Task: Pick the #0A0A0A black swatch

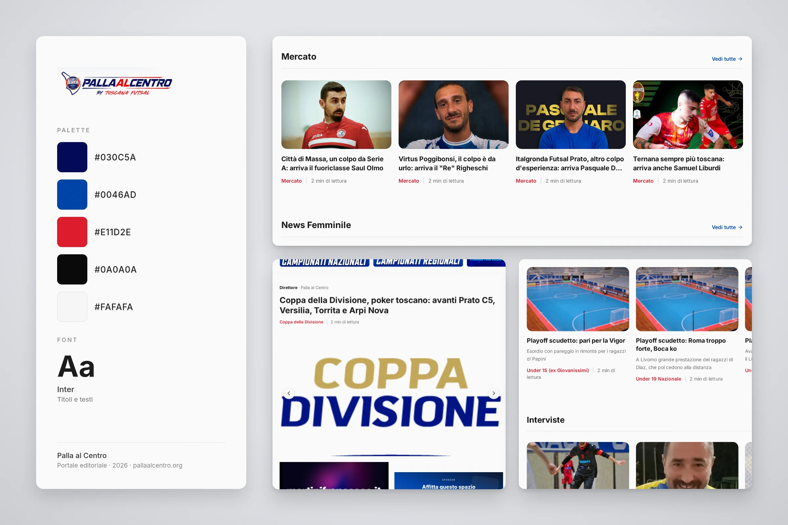Action: (x=72, y=269)
